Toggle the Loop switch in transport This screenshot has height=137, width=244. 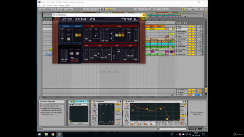152,9
